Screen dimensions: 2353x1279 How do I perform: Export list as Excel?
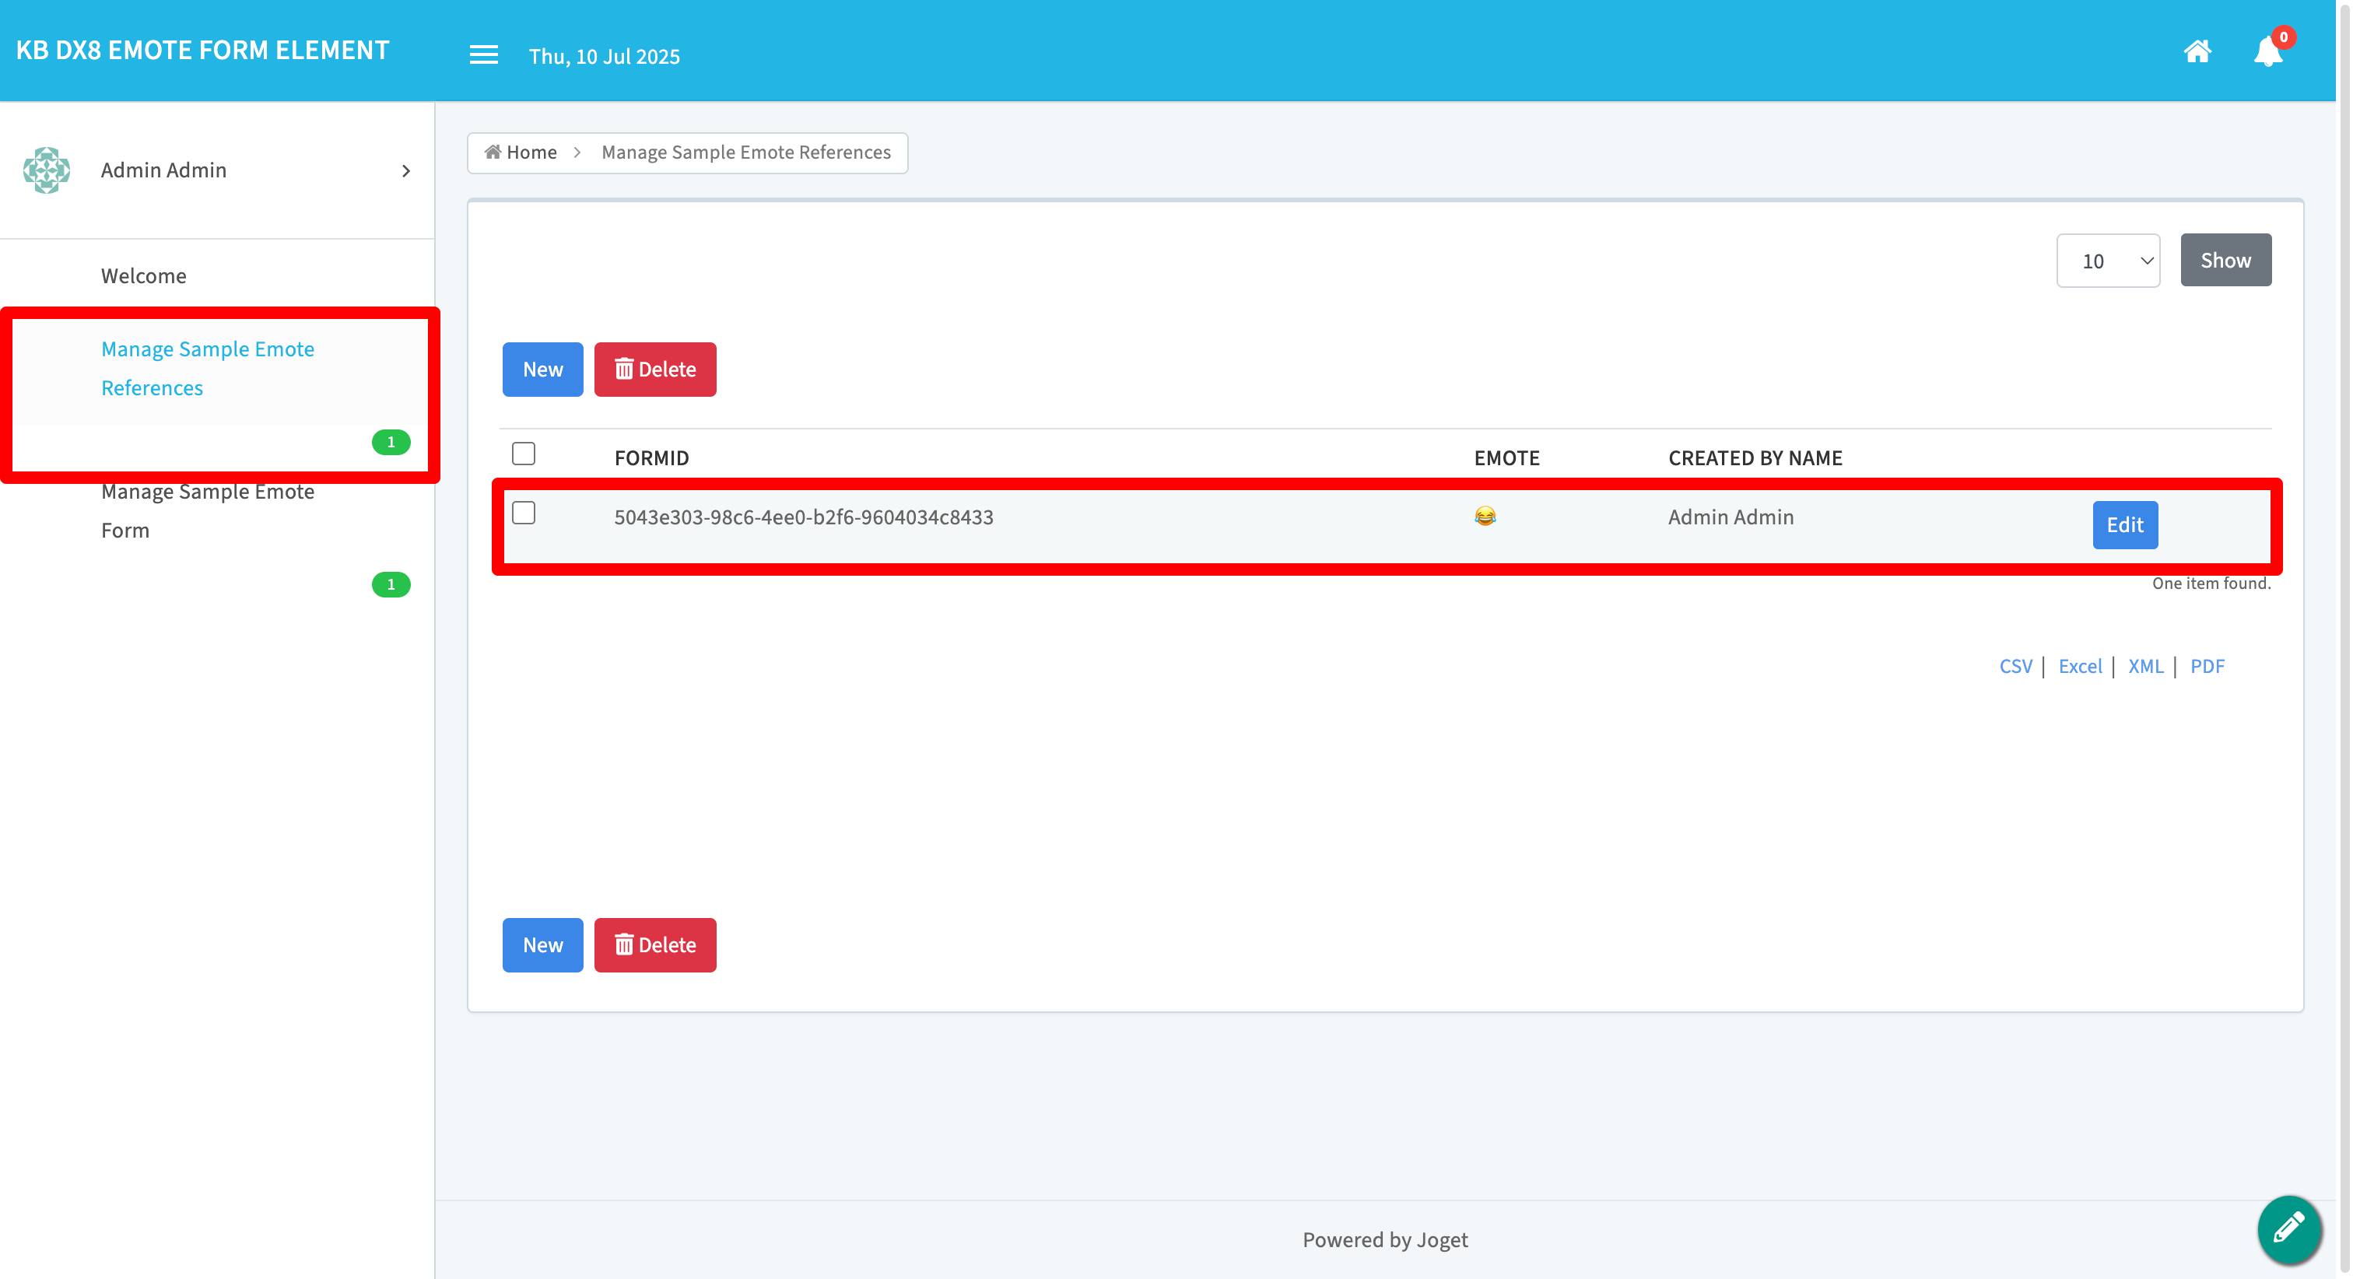click(x=2080, y=666)
